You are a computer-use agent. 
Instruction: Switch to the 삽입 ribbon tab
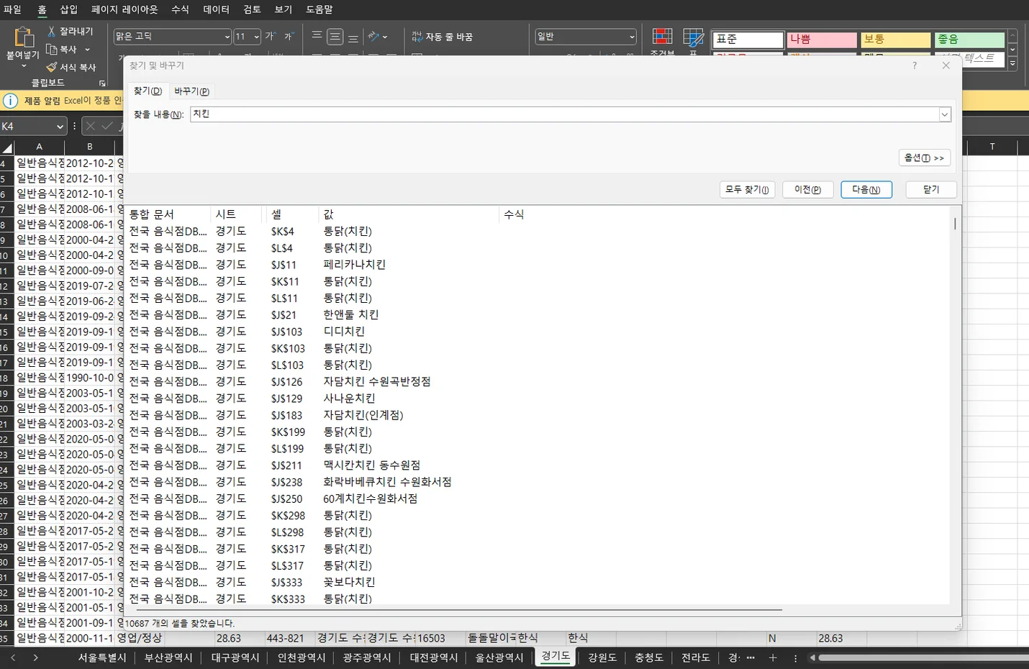click(x=68, y=9)
